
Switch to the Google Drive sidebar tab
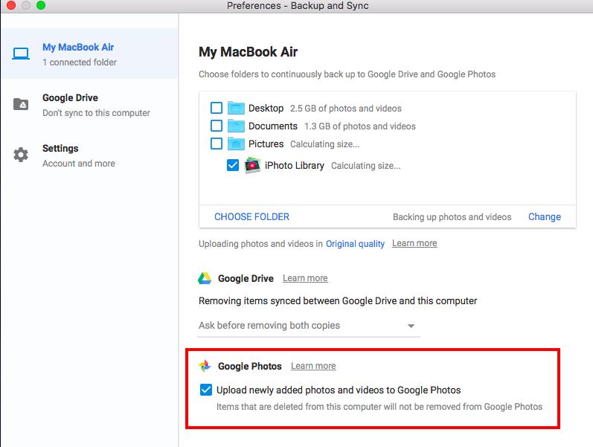(x=89, y=105)
